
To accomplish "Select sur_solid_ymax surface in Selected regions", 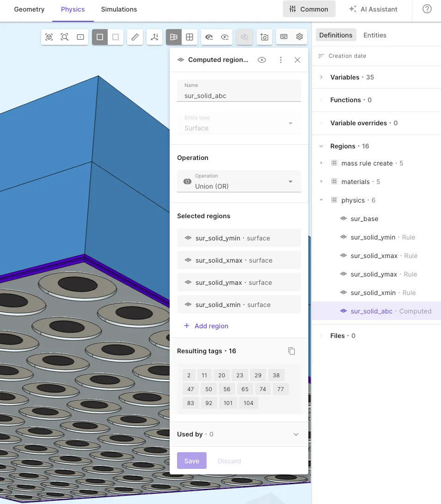I will point(239,282).
